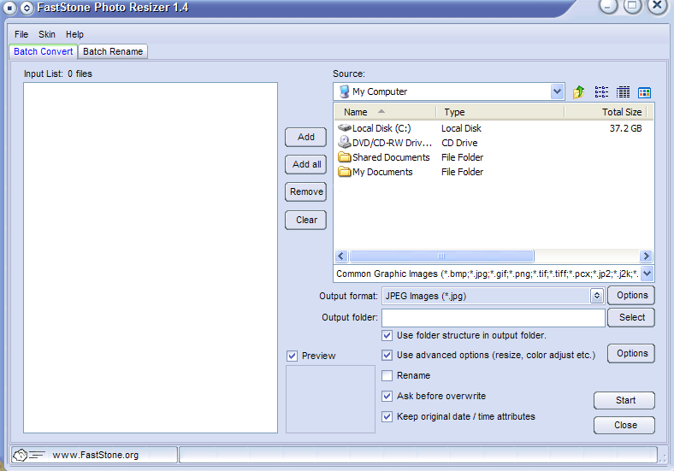Sort file list by Name column
The height and width of the screenshot is (471, 674).
(385, 112)
